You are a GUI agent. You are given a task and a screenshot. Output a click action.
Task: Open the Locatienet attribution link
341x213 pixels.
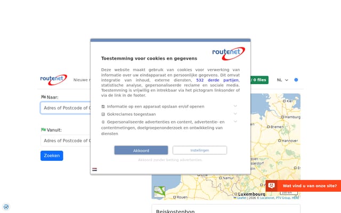(267, 198)
